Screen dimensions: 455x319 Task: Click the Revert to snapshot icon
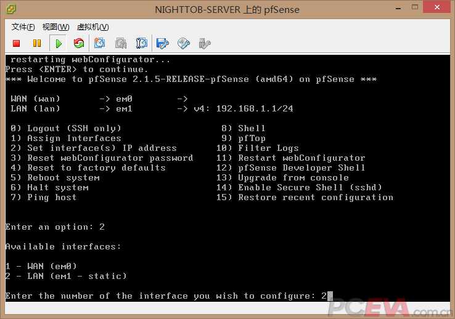(x=121, y=43)
